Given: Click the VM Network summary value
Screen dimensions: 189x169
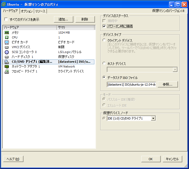Looking at the screenshot, I should pos(67,66).
